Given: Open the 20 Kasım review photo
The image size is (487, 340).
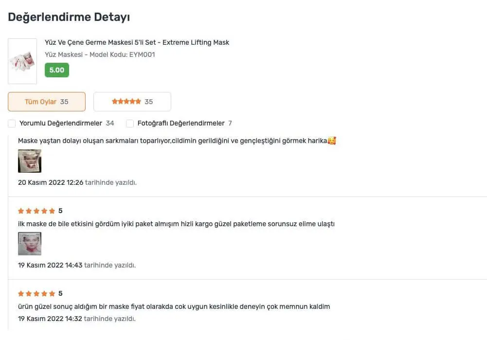Looking at the screenshot, I should (30, 161).
